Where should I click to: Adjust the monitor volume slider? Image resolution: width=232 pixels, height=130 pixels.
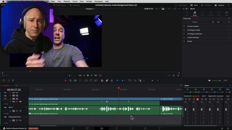216,81
